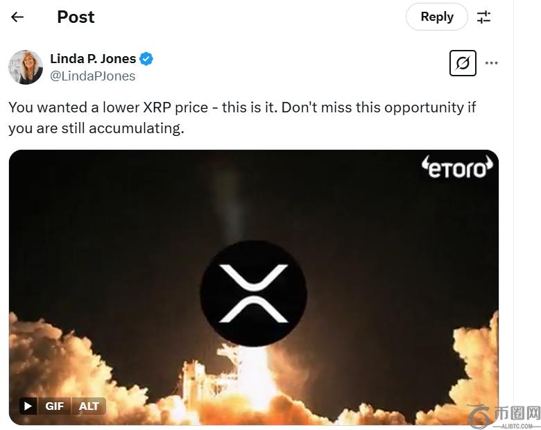The image size is (541, 430).
Task: Click the Reply button
Action: tap(437, 17)
